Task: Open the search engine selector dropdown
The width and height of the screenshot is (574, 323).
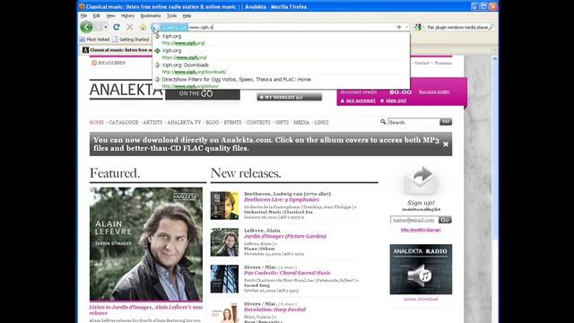Action: 419,27
